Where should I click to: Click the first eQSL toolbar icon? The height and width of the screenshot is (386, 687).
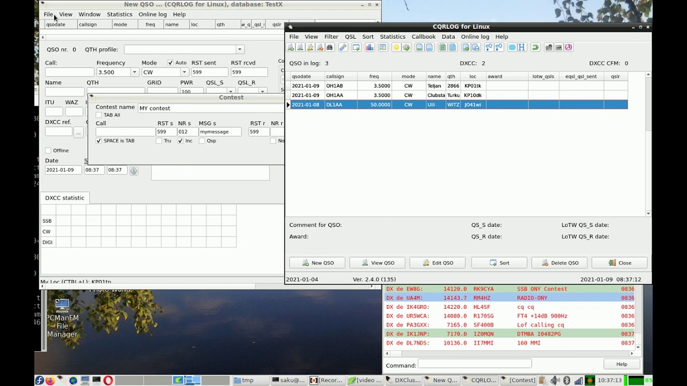tap(488, 47)
